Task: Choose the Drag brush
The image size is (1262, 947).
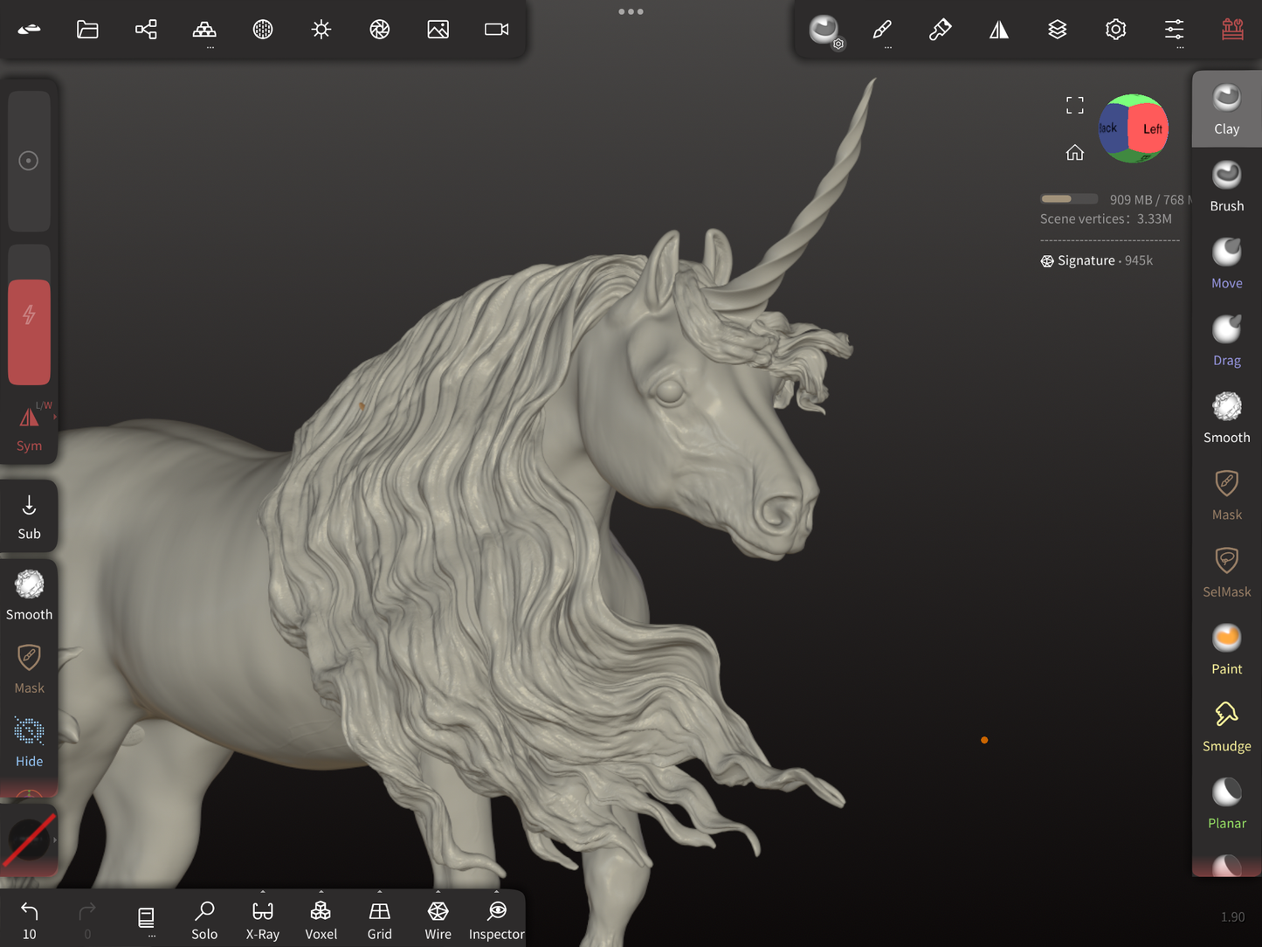Action: [1226, 340]
